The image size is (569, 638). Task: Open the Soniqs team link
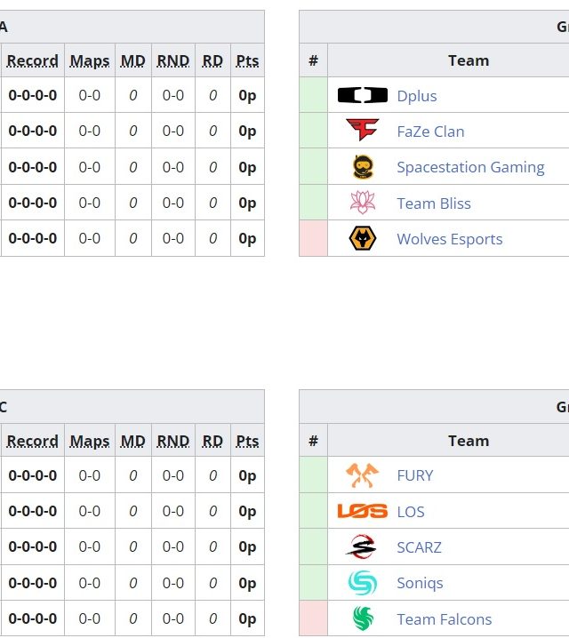[x=420, y=583]
